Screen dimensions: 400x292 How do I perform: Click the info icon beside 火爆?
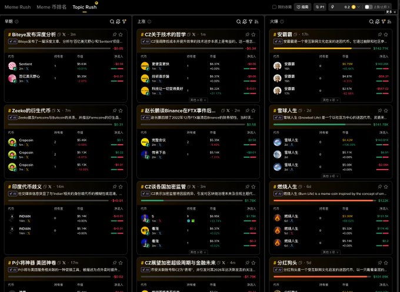[x=282, y=22]
